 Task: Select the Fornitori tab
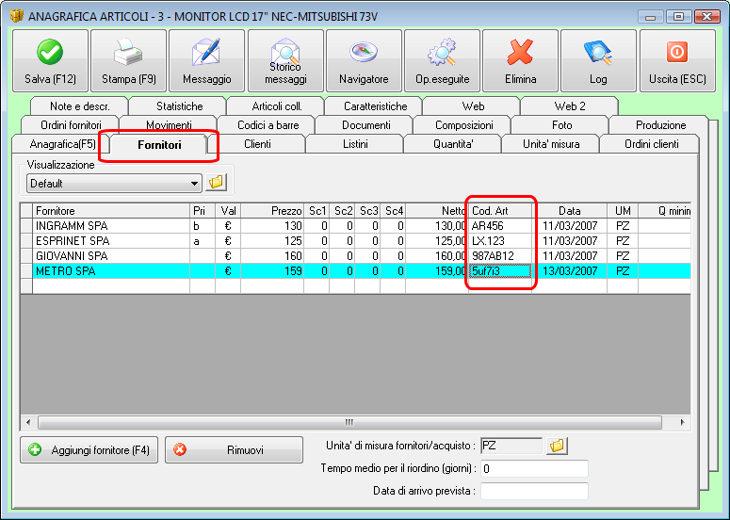(x=159, y=145)
